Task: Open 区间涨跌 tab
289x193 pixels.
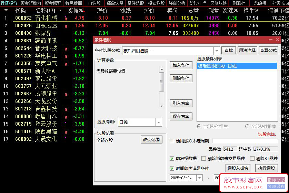Action: tap(218, 3)
